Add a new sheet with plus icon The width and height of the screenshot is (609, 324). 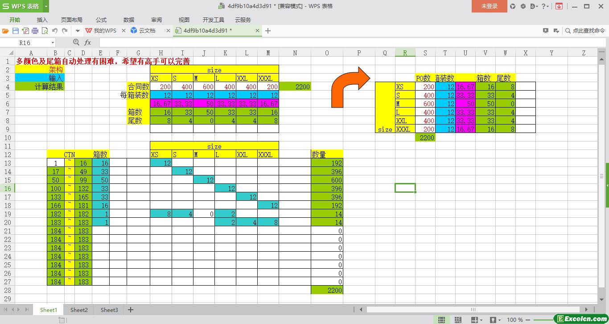pyautogui.click(x=131, y=310)
